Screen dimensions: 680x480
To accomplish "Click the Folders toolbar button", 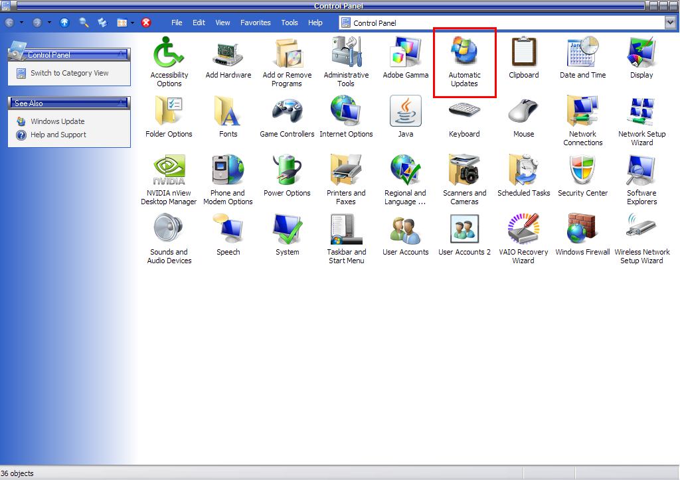I will tap(101, 22).
